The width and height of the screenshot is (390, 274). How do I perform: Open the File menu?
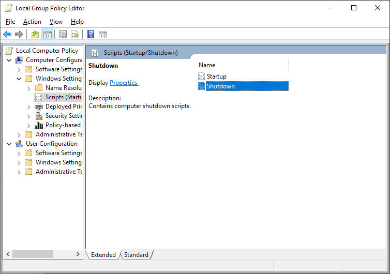(x=10, y=22)
